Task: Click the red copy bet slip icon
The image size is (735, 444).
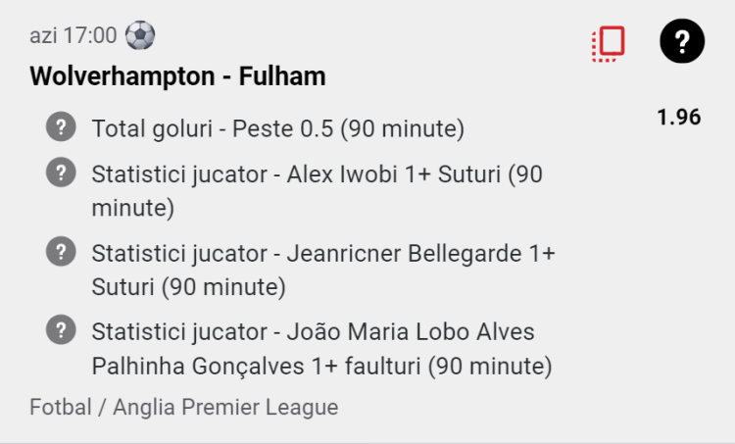Action: (608, 43)
